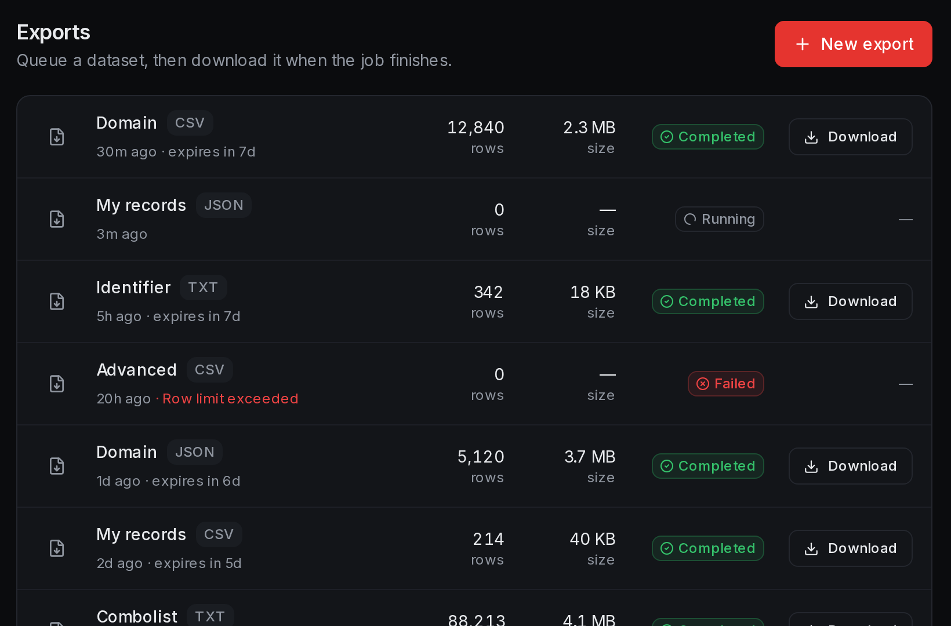
Task: Click download arrow icon in Domain CSV row
Action: pyautogui.click(x=811, y=137)
